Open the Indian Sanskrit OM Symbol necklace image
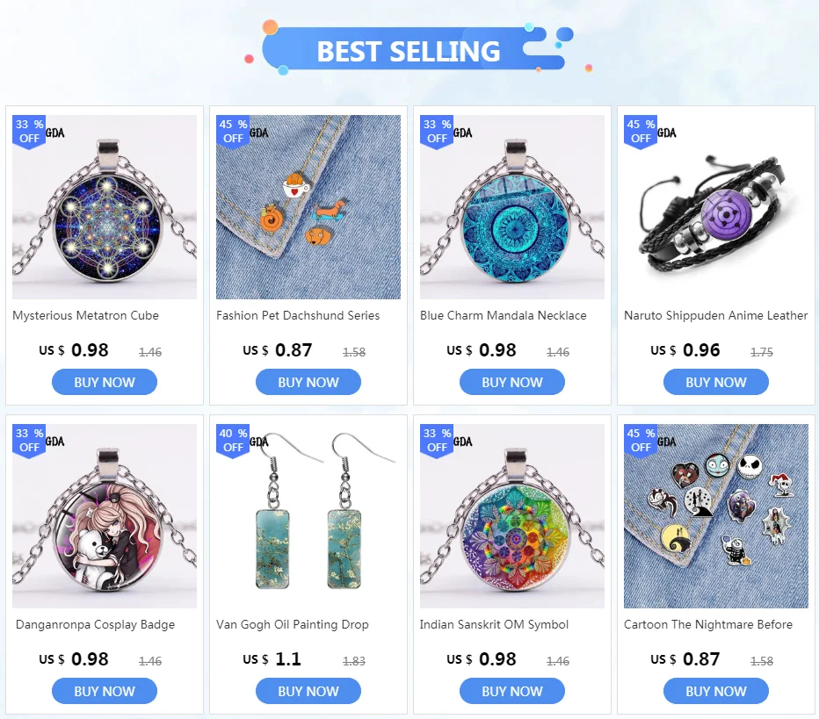819x719 pixels. (x=511, y=516)
